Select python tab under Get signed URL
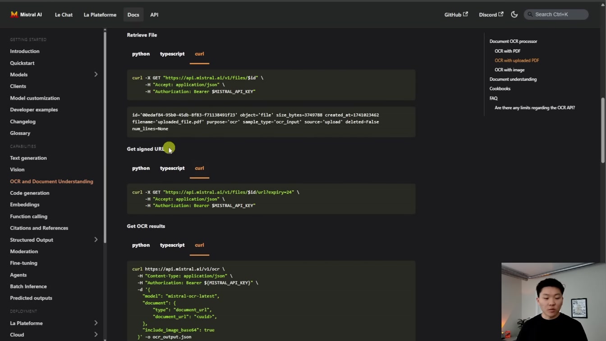 coord(141,168)
